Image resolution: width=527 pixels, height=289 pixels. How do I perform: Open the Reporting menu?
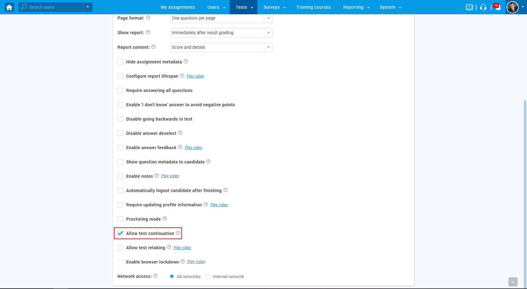356,7
